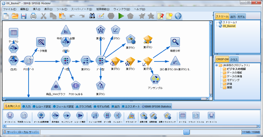Add フィールド作成 node from the palette
The height and width of the screenshot is (137, 263).
[x=95, y=115]
